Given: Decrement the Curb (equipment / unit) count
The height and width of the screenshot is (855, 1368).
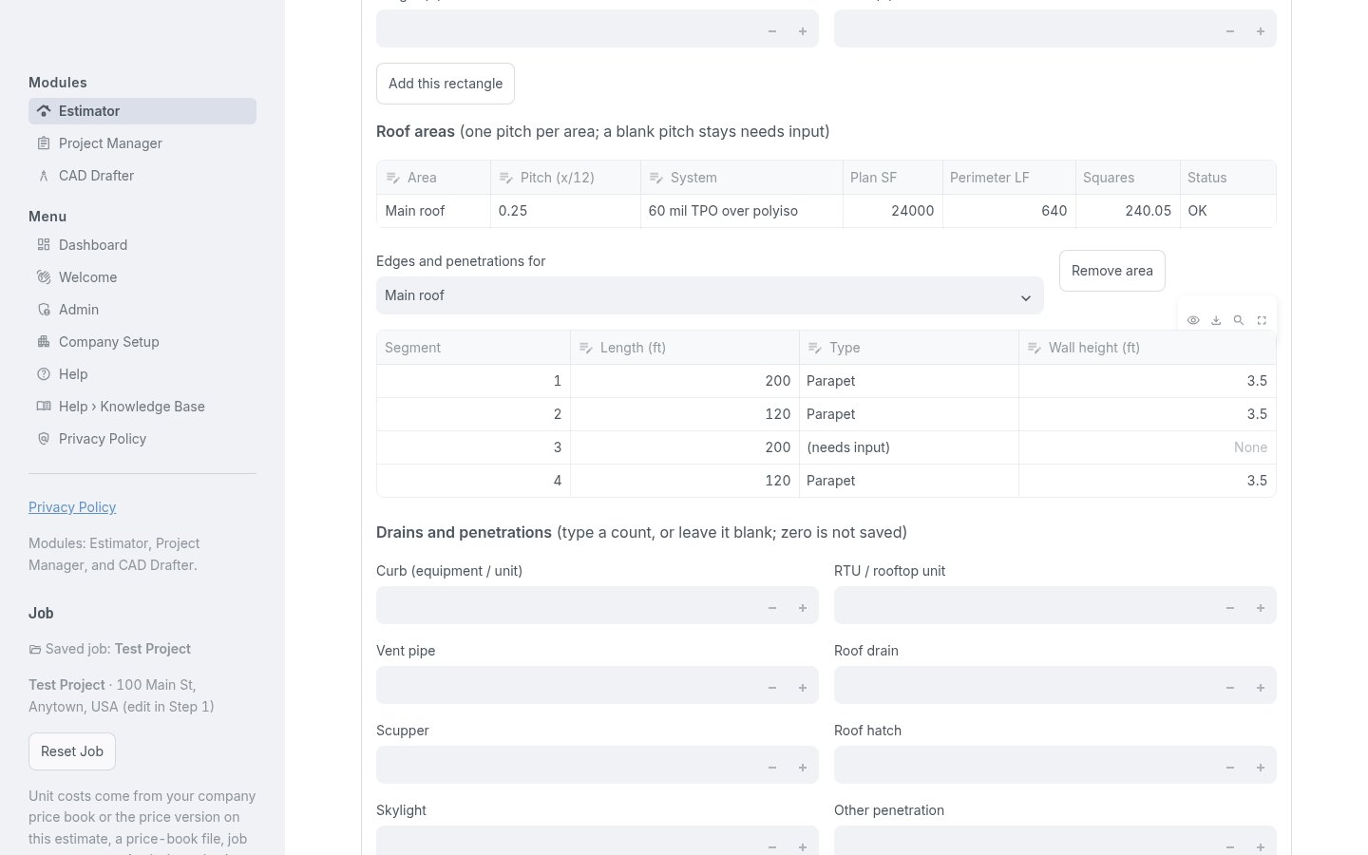Looking at the screenshot, I should (772, 608).
